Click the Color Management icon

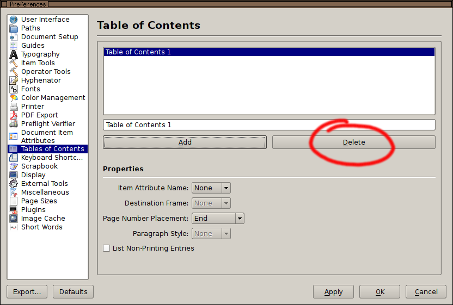(14, 98)
